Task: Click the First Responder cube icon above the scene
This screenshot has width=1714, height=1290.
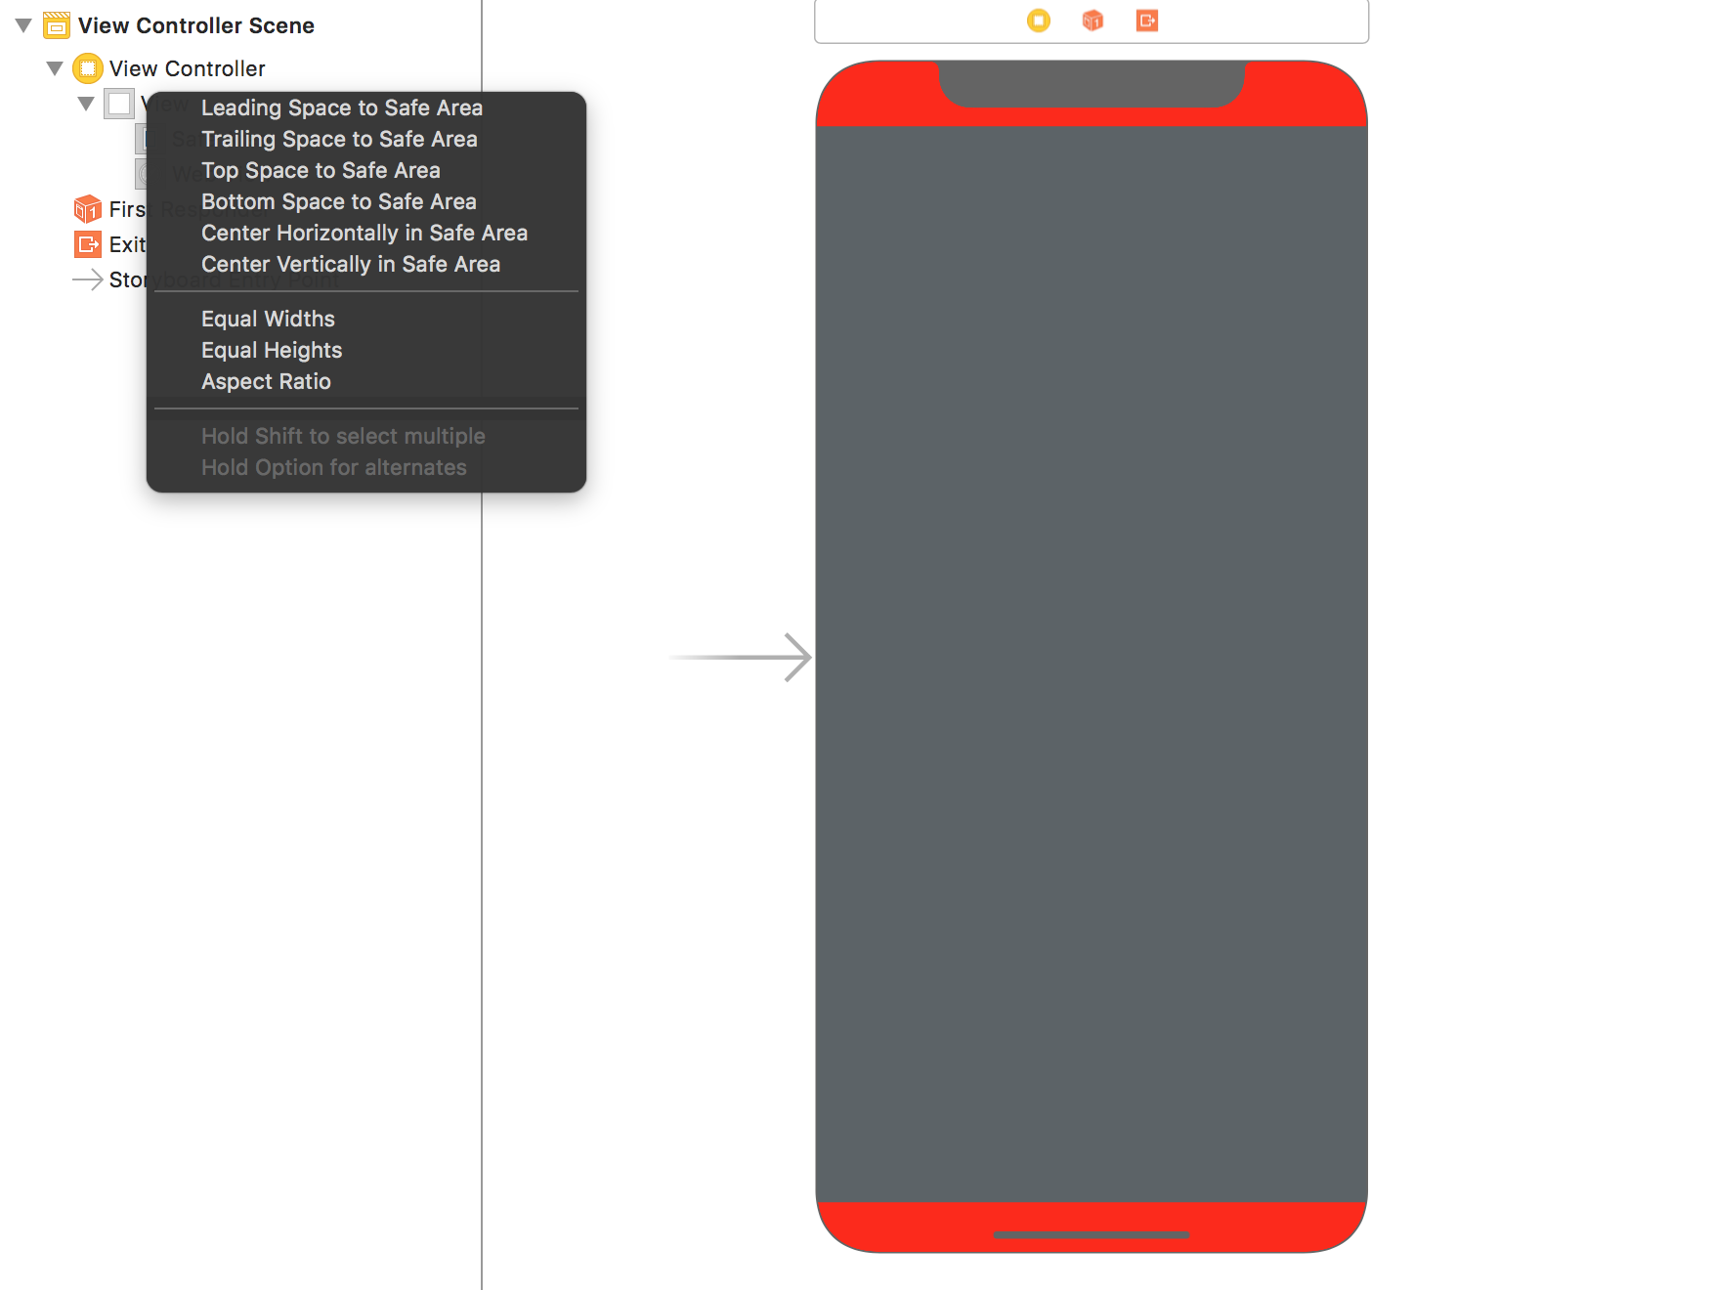Action: (x=1093, y=21)
